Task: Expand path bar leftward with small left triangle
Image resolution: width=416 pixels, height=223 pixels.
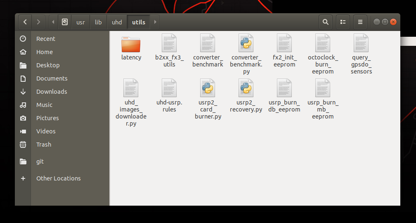Action: point(53,22)
